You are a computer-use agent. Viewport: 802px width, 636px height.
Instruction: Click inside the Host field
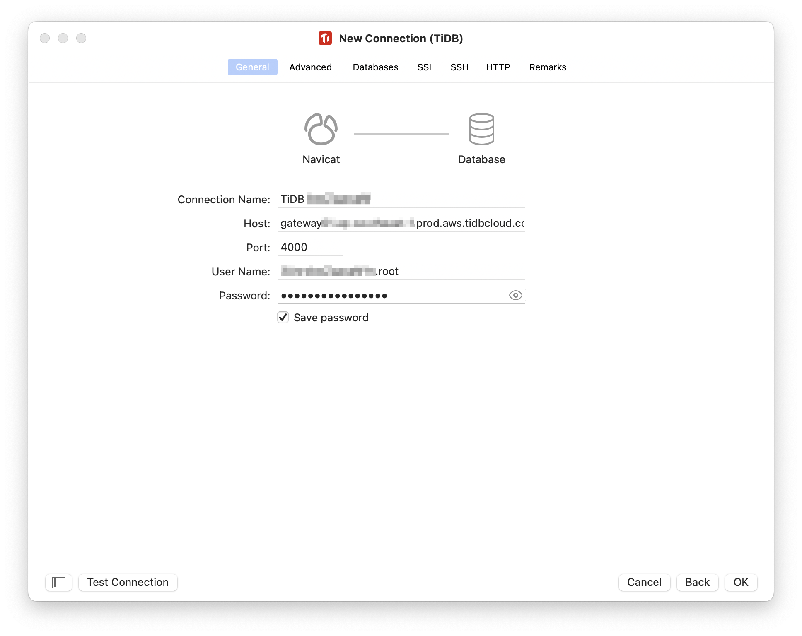point(400,223)
